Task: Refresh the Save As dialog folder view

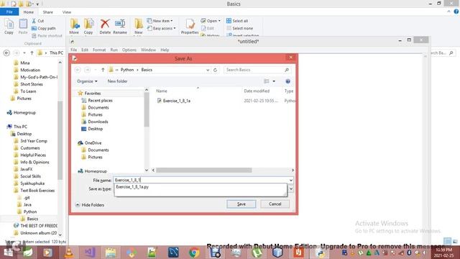Action: [215, 70]
